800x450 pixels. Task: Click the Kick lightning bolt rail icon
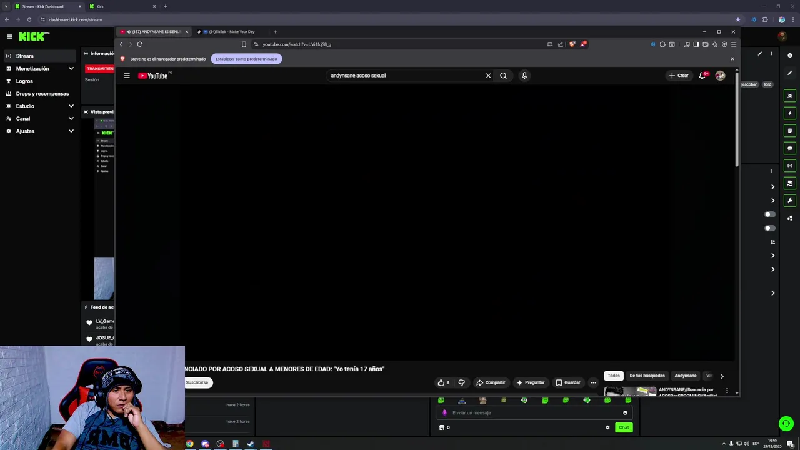[790, 113]
